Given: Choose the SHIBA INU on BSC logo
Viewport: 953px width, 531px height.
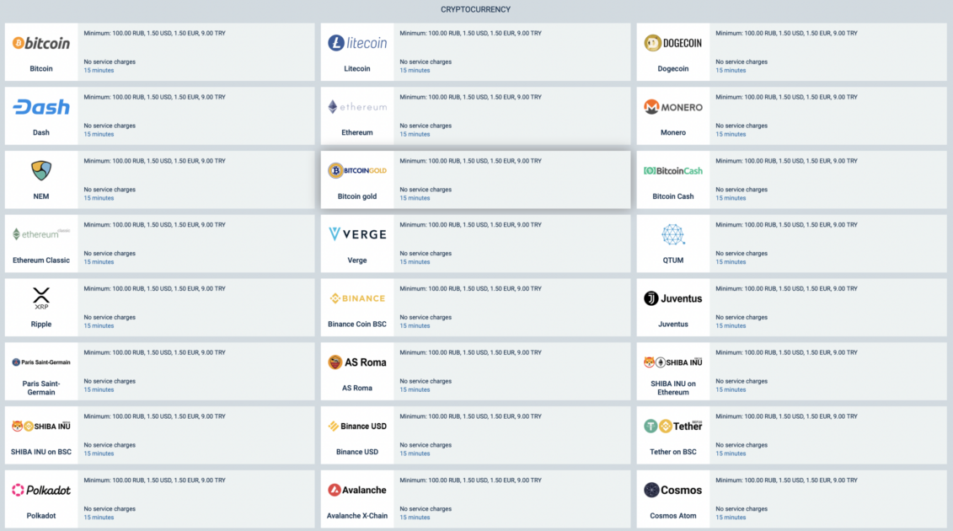Looking at the screenshot, I should (x=41, y=426).
